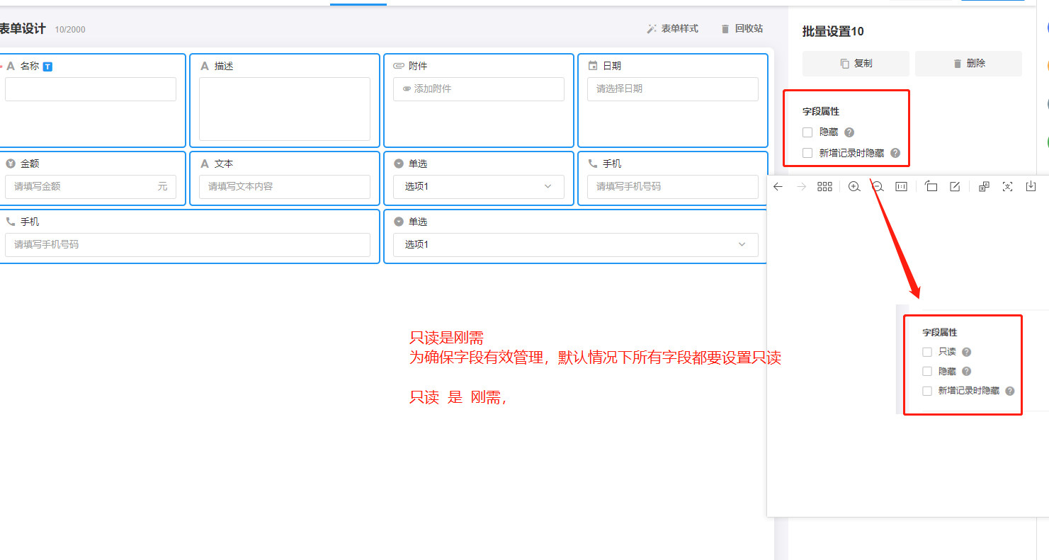The width and height of the screenshot is (1049, 560).
Task: Click the translate image icon
Action: pos(984,187)
